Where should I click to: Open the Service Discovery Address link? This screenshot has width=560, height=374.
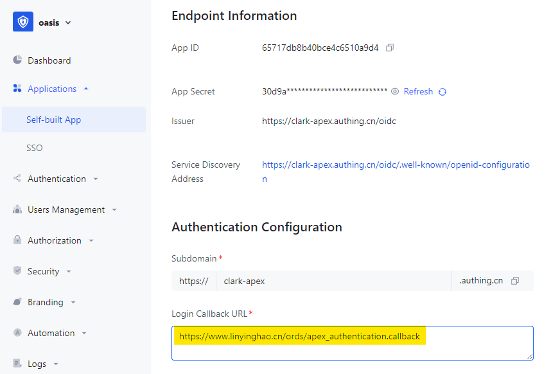click(395, 165)
